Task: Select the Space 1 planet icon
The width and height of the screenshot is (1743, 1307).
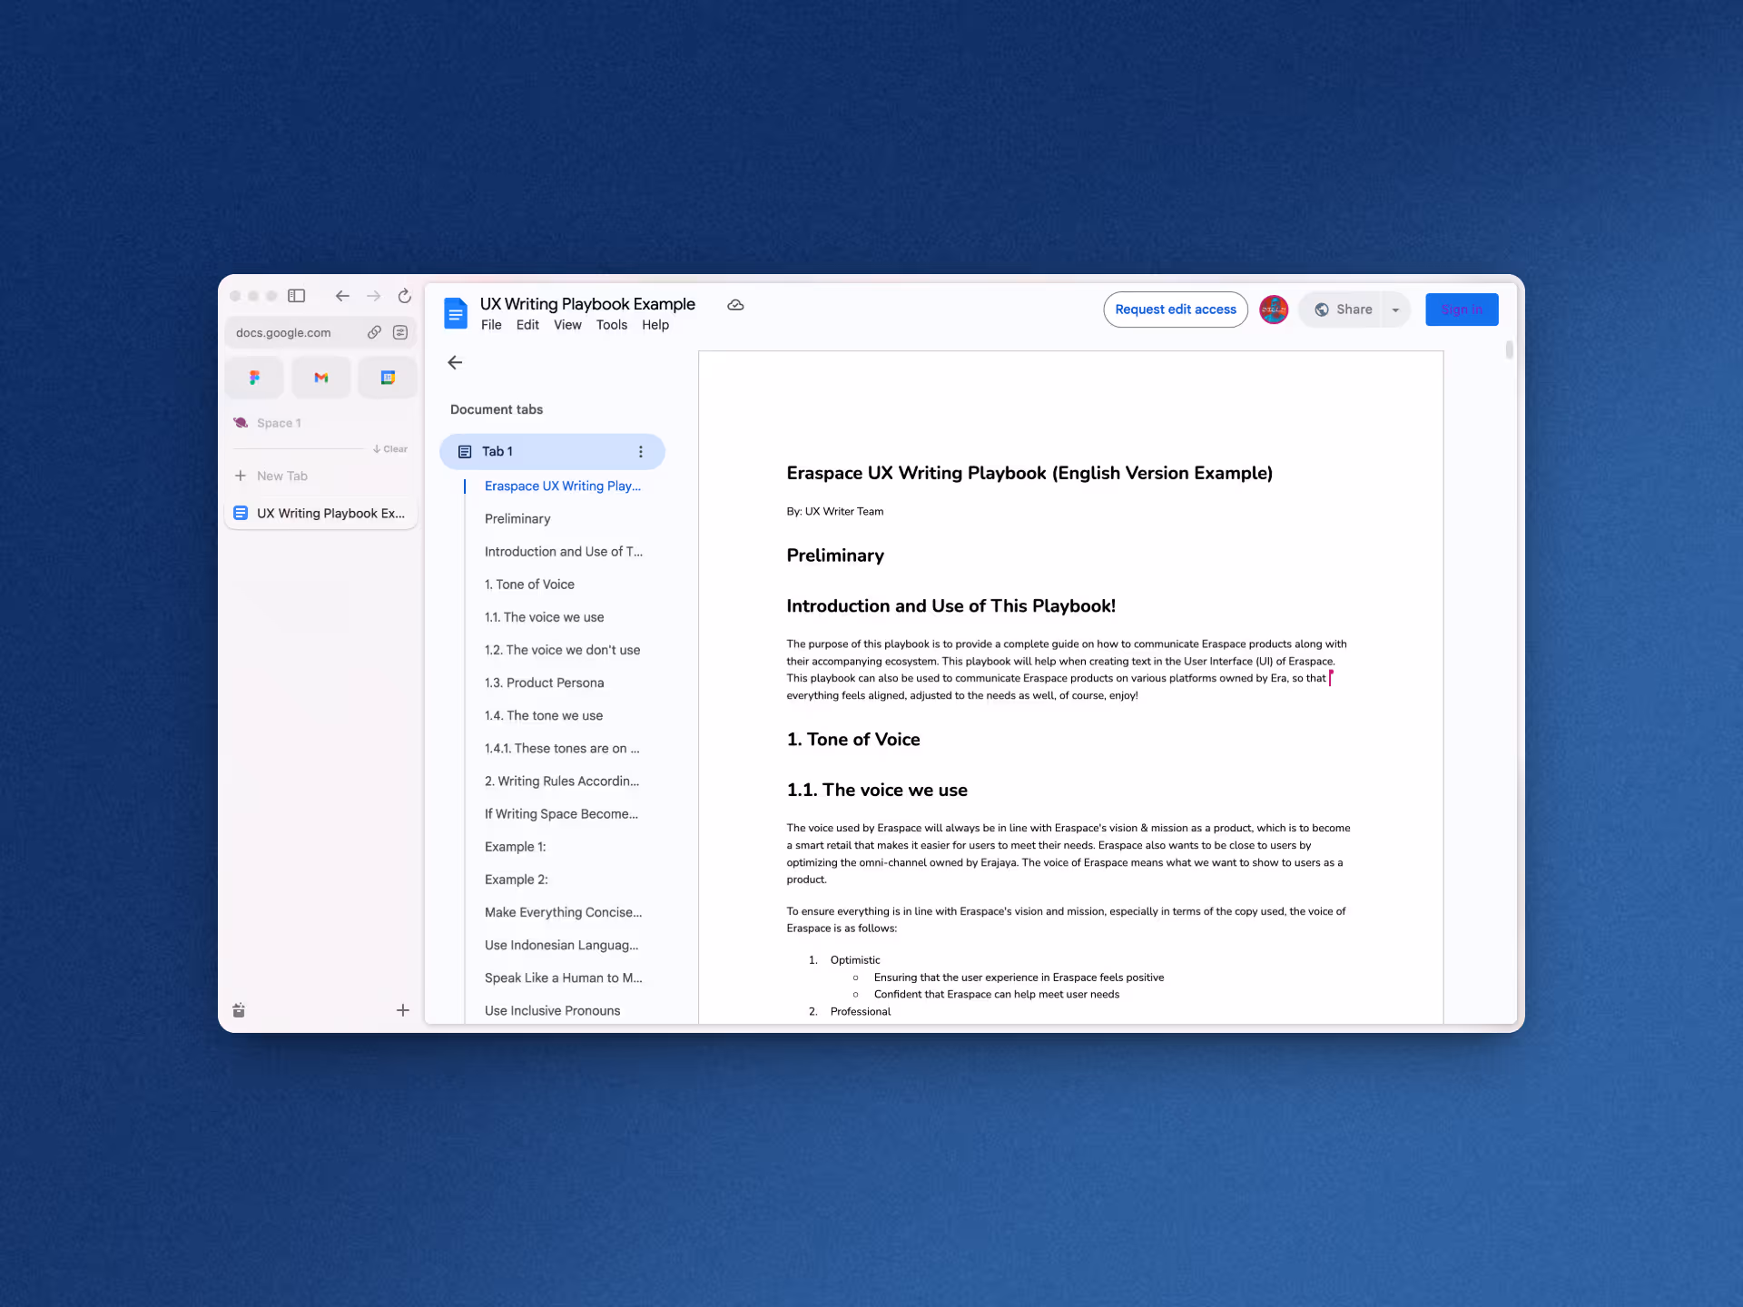Action: click(241, 423)
